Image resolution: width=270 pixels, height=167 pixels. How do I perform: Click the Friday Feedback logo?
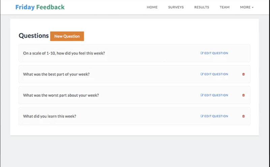(40, 7)
